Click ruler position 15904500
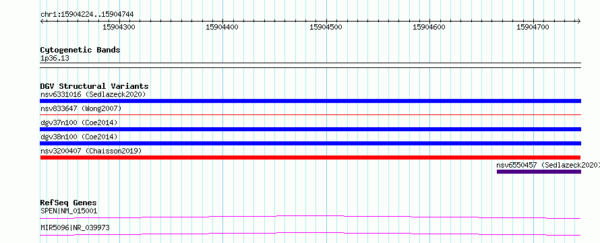 tap(326, 27)
